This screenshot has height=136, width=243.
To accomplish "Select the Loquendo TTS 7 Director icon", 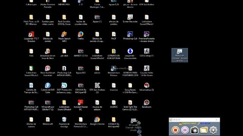I will [x=31, y=37].
